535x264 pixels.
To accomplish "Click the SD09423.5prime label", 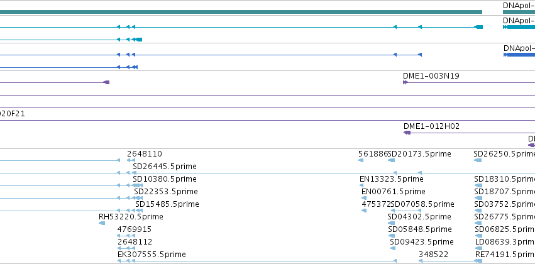I will pos(422,242).
